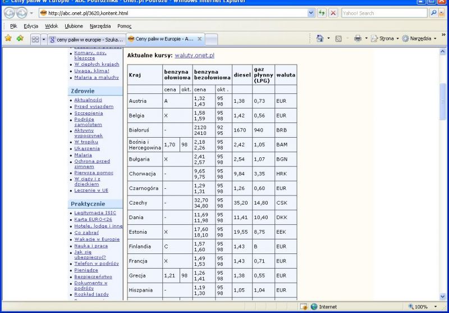Click the browser Back arrow button
This screenshot has height=313, width=449.
point(9,13)
